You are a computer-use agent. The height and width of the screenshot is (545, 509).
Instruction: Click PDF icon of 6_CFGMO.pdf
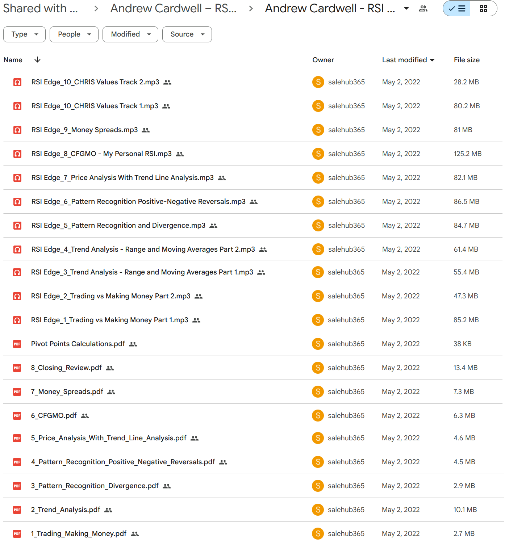tap(17, 416)
